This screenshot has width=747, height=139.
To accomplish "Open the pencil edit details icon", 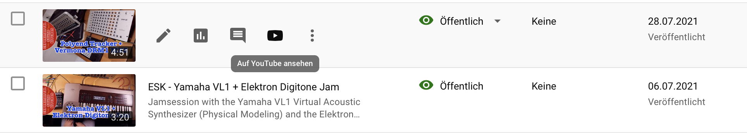I will tap(164, 36).
